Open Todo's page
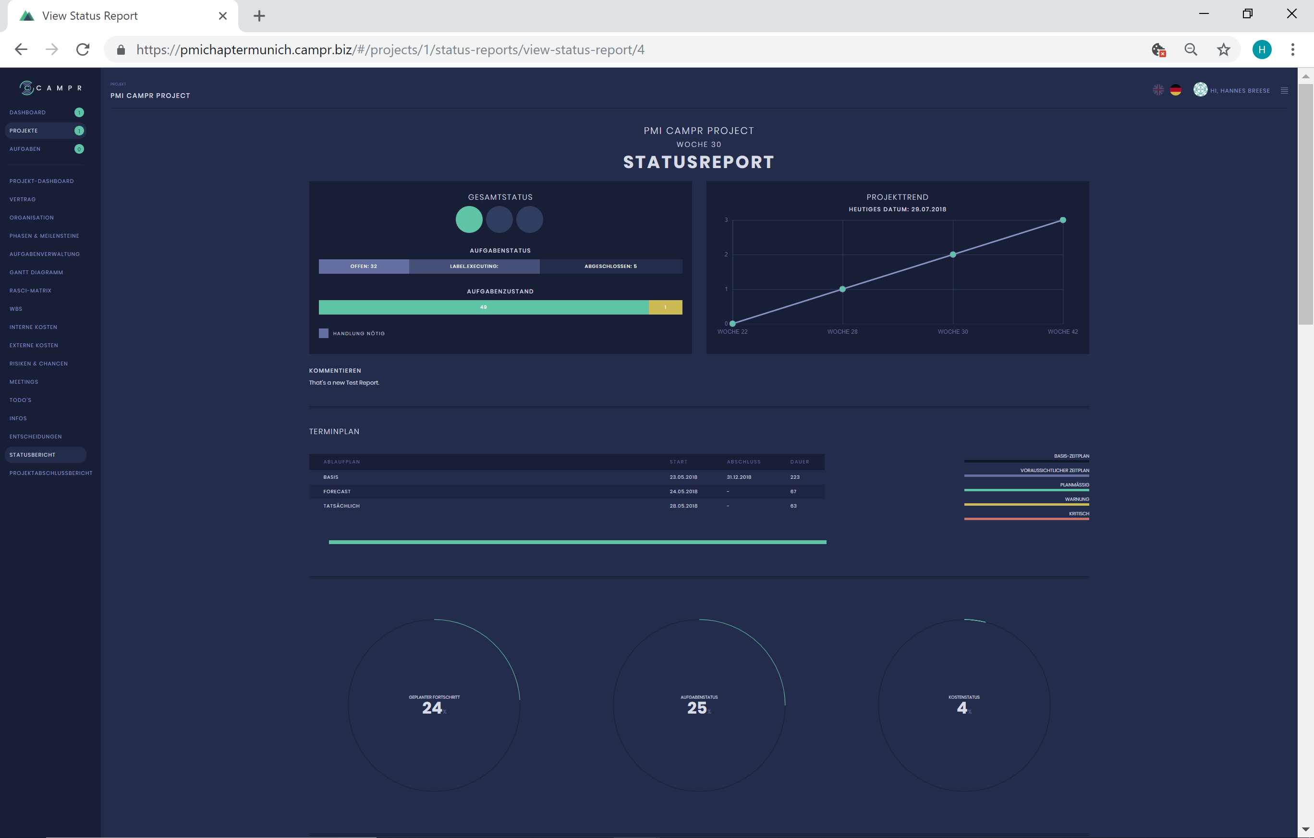Screen dimensions: 1314x838 coord(20,400)
